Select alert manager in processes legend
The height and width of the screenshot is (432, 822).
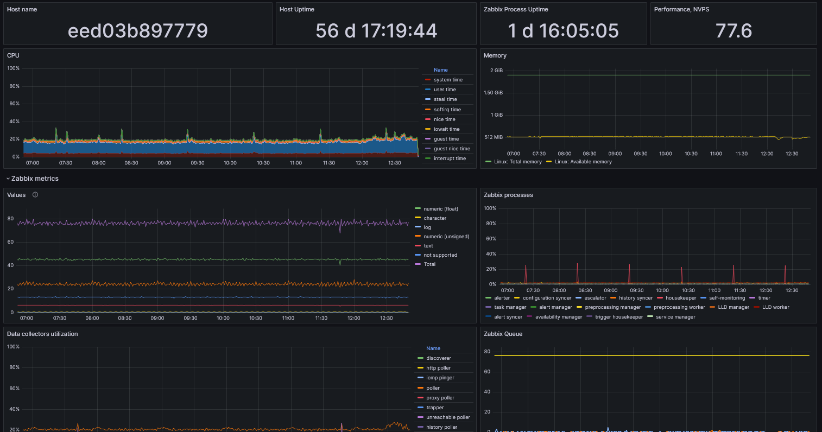click(555, 307)
